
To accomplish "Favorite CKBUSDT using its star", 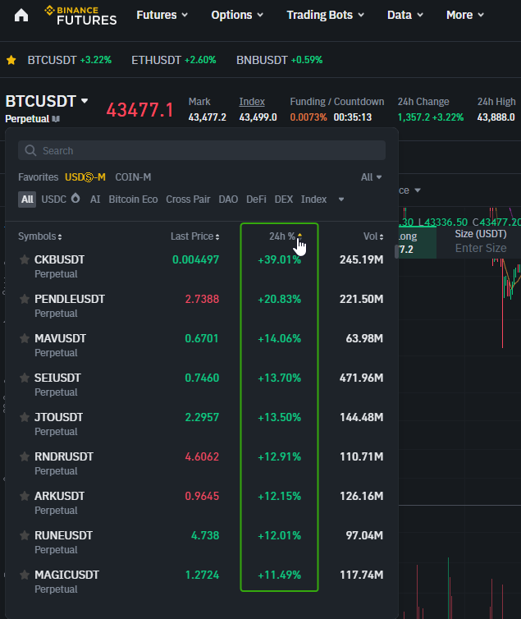I will coord(25,259).
